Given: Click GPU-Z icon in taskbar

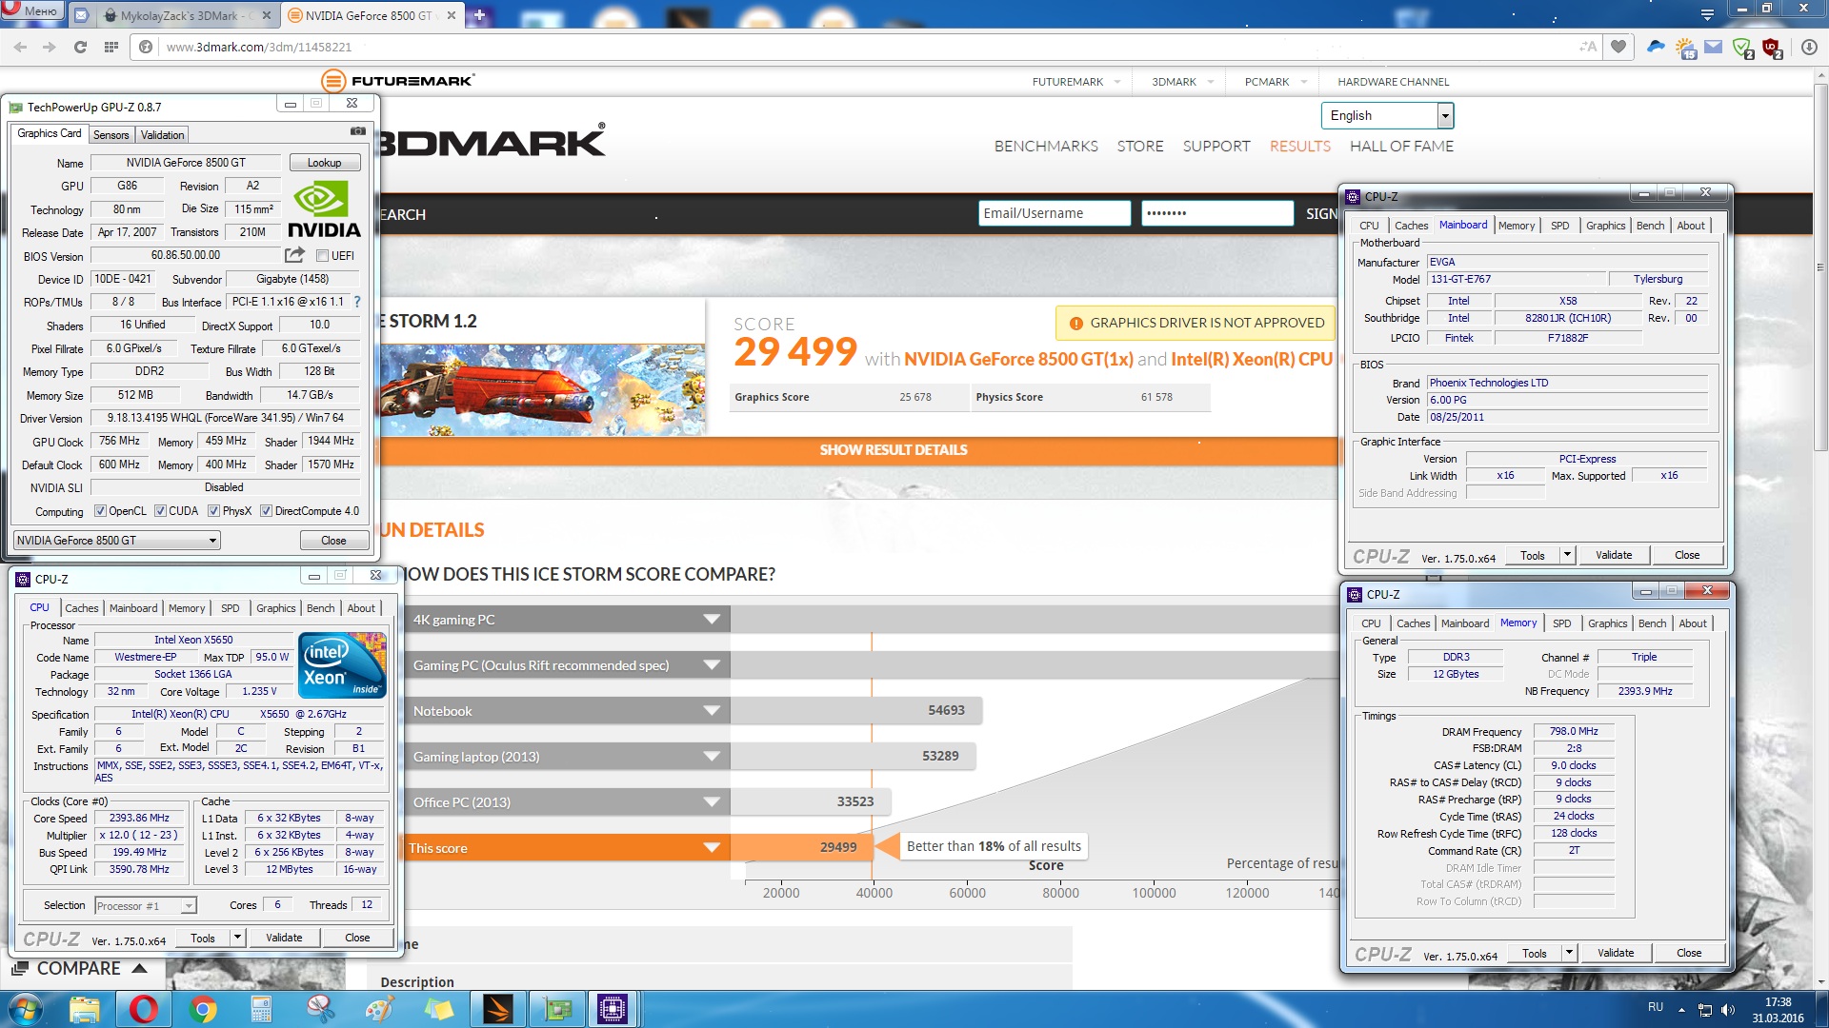Looking at the screenshot, I should click(x=556, y=1009).
